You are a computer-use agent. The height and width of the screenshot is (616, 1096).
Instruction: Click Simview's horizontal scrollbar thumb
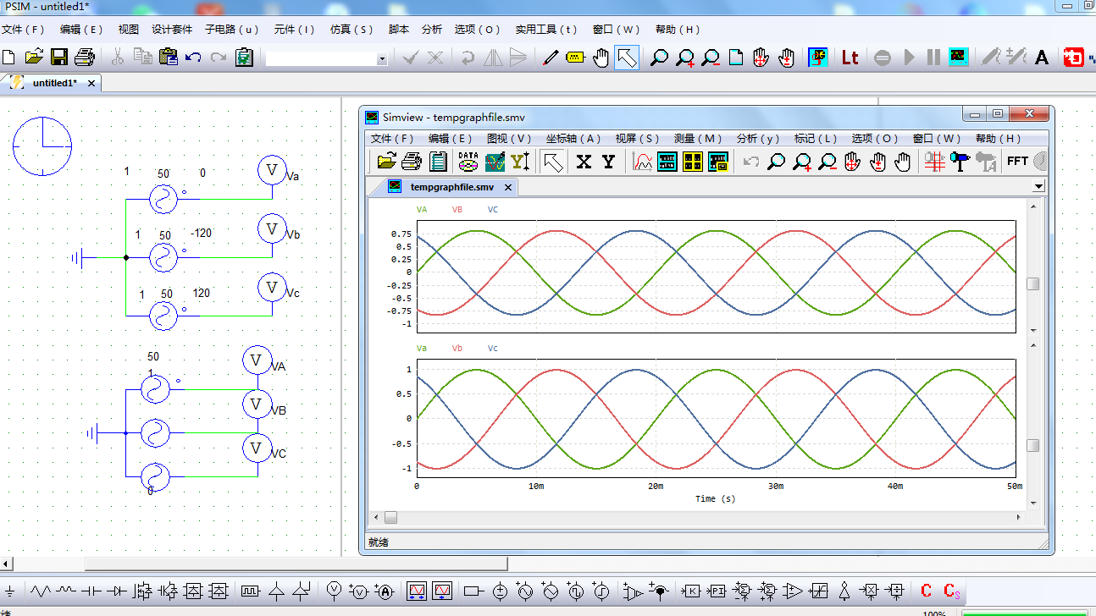pyautogui.click(x=390, y=517)
